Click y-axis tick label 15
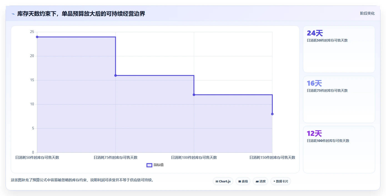The image size is (386, 196). coord(32,80)
